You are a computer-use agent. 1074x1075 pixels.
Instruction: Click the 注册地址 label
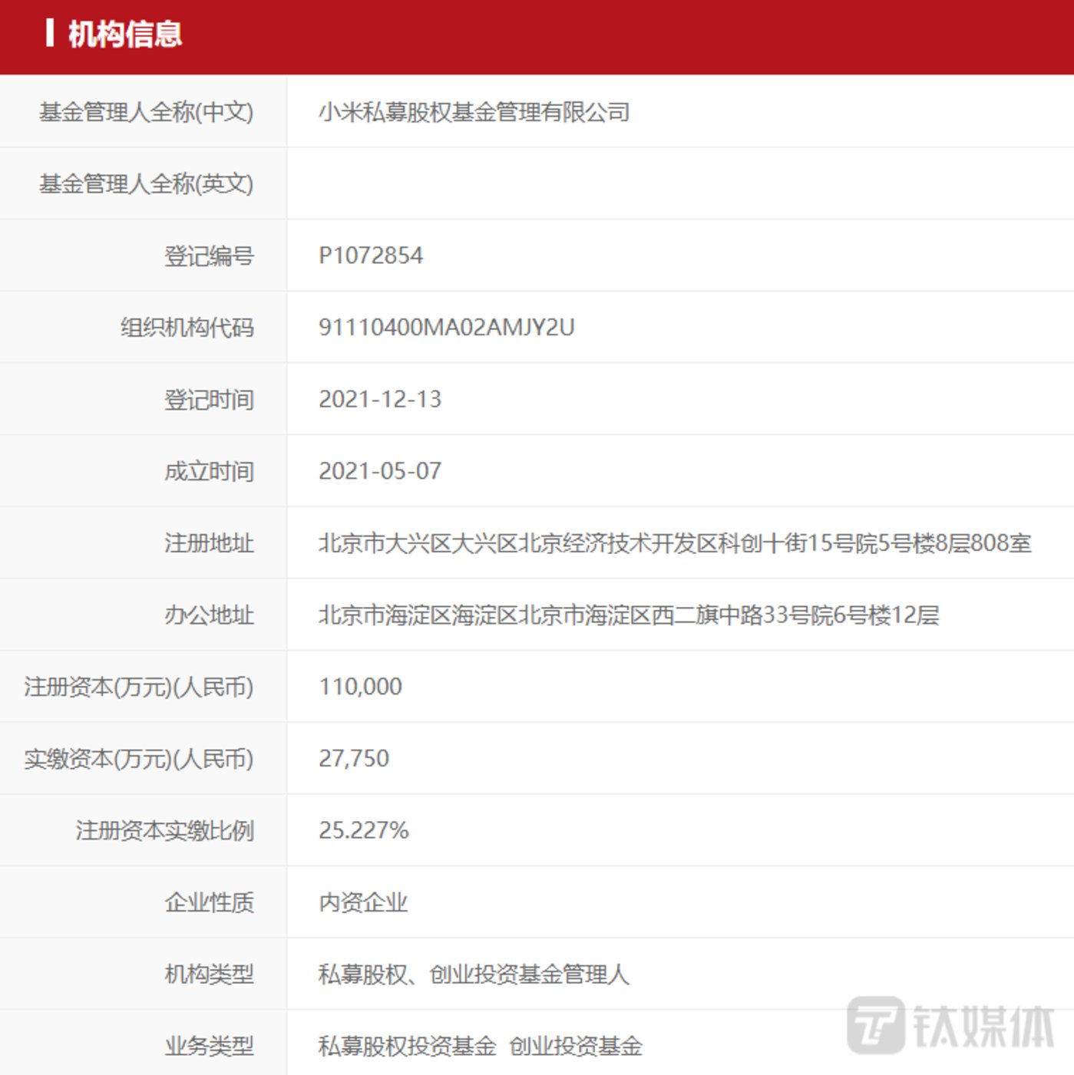tap(209, 543)
